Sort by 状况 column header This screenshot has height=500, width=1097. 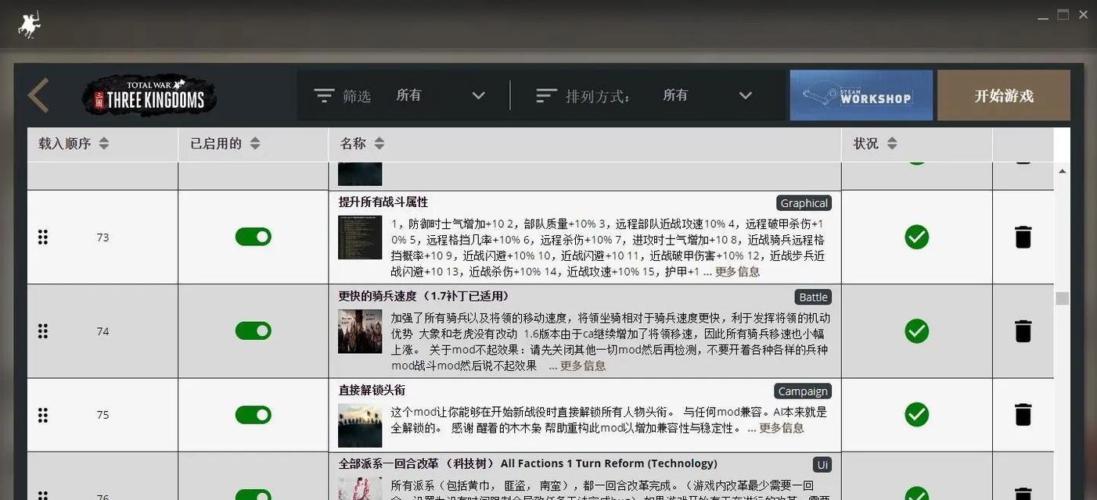[876, 144]
